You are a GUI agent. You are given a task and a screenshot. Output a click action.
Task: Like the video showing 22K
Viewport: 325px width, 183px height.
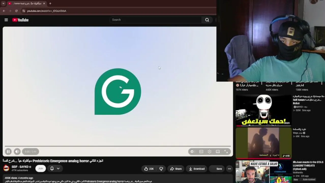click(149, 169)
